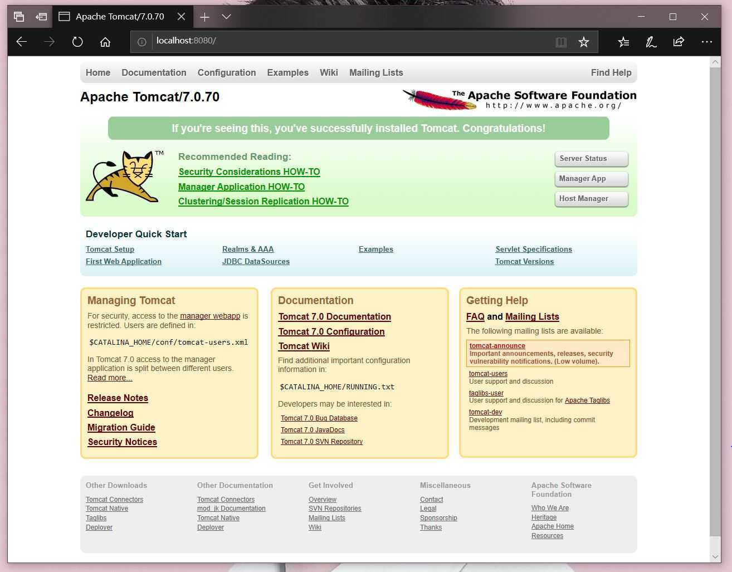The width and height of the screenshot is (732, 572).
Task: Open Tomcat Wiki link in Documentation box
Action: point(304,346)
